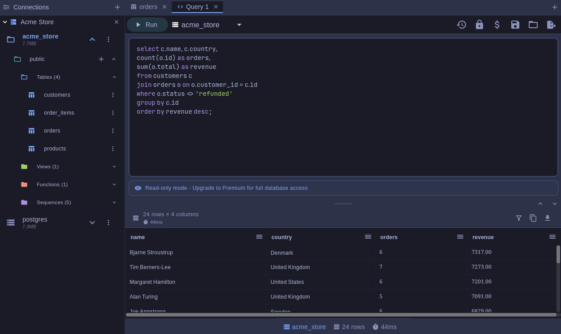Collapse the public schema
Image resolution: width=561 pixels, height=334 pixels.
pyautogui.click(x=114, y=59)
